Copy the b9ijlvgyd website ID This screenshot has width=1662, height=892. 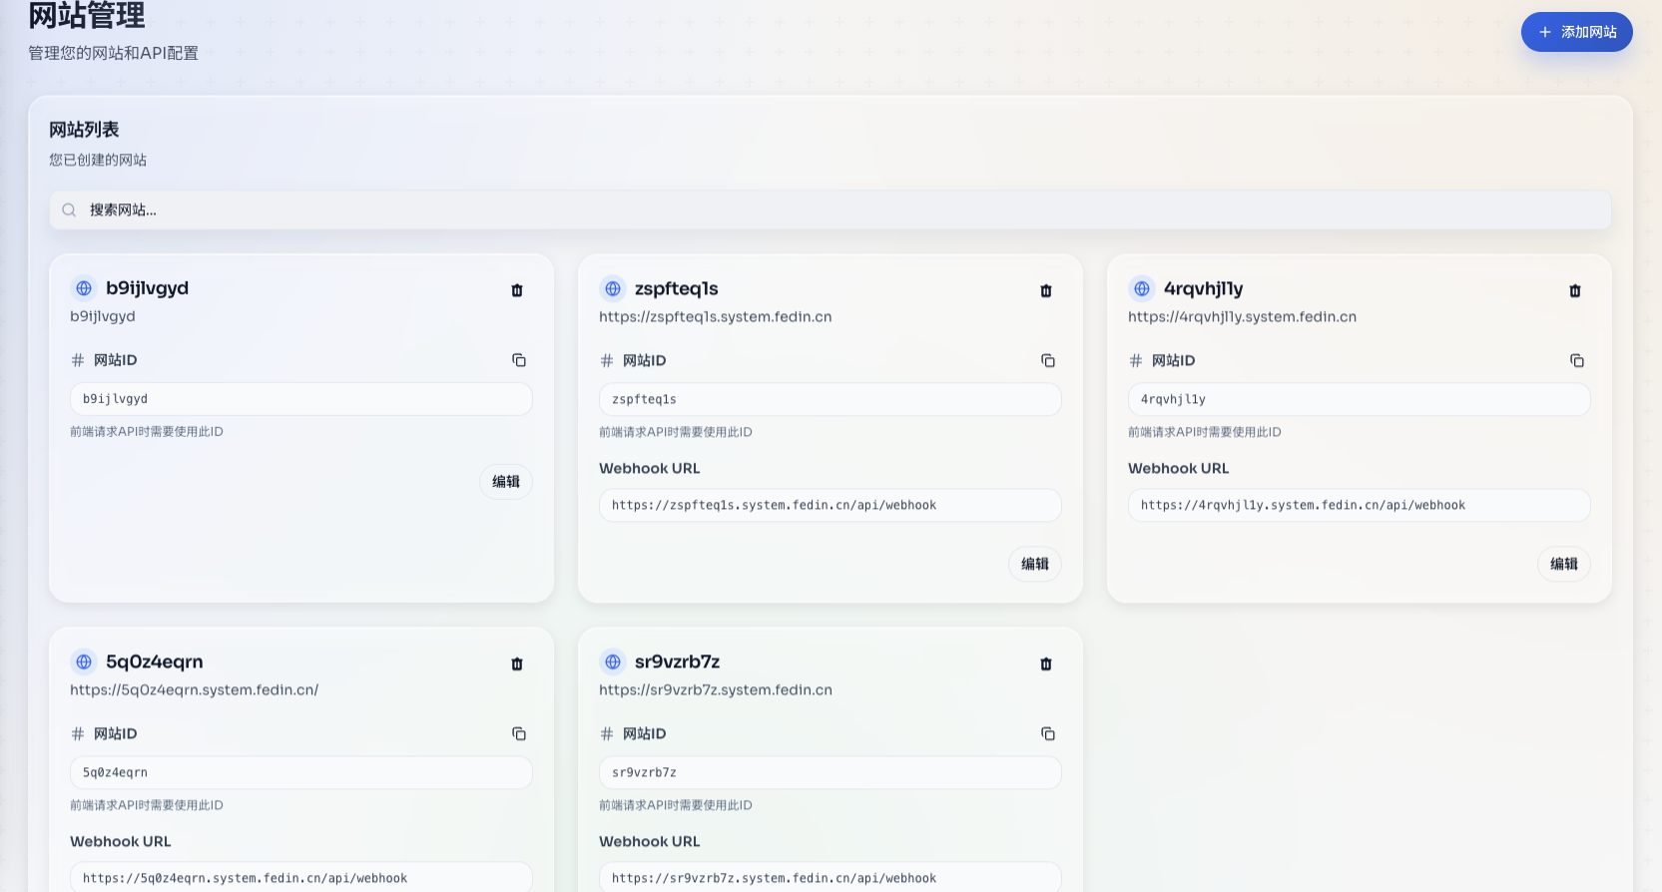coord(519,360)
